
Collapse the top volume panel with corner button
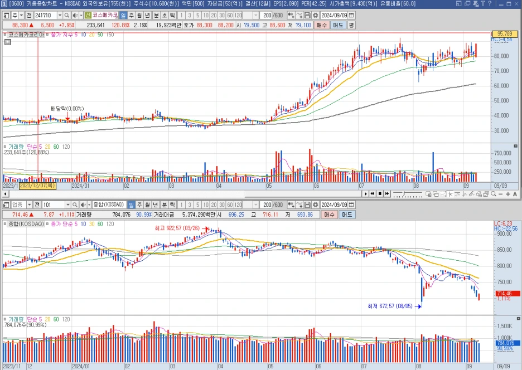point(516,146)
